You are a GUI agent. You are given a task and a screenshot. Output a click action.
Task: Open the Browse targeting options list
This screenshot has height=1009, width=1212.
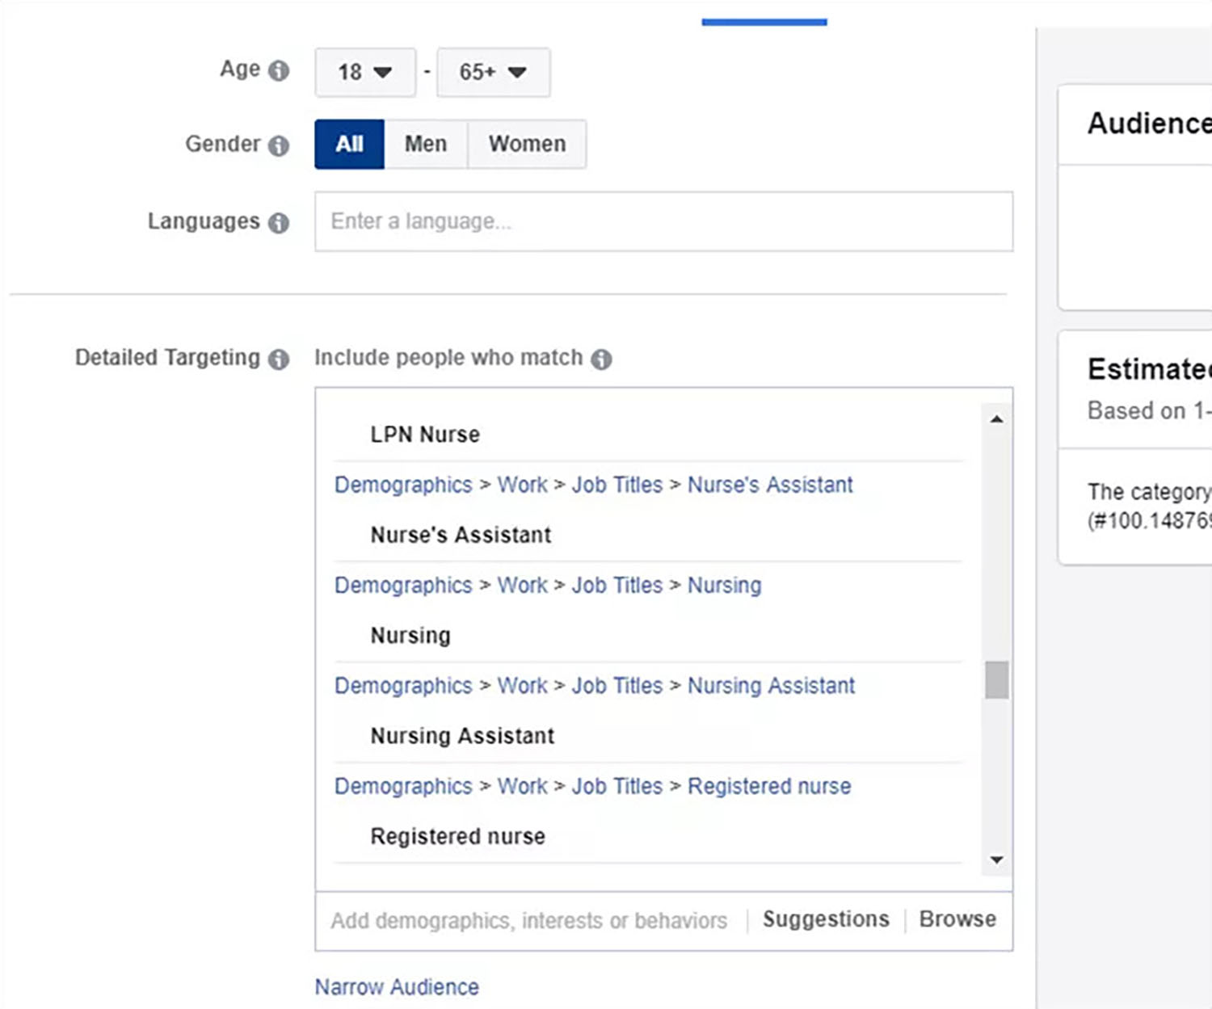click(x=957, y=919)
